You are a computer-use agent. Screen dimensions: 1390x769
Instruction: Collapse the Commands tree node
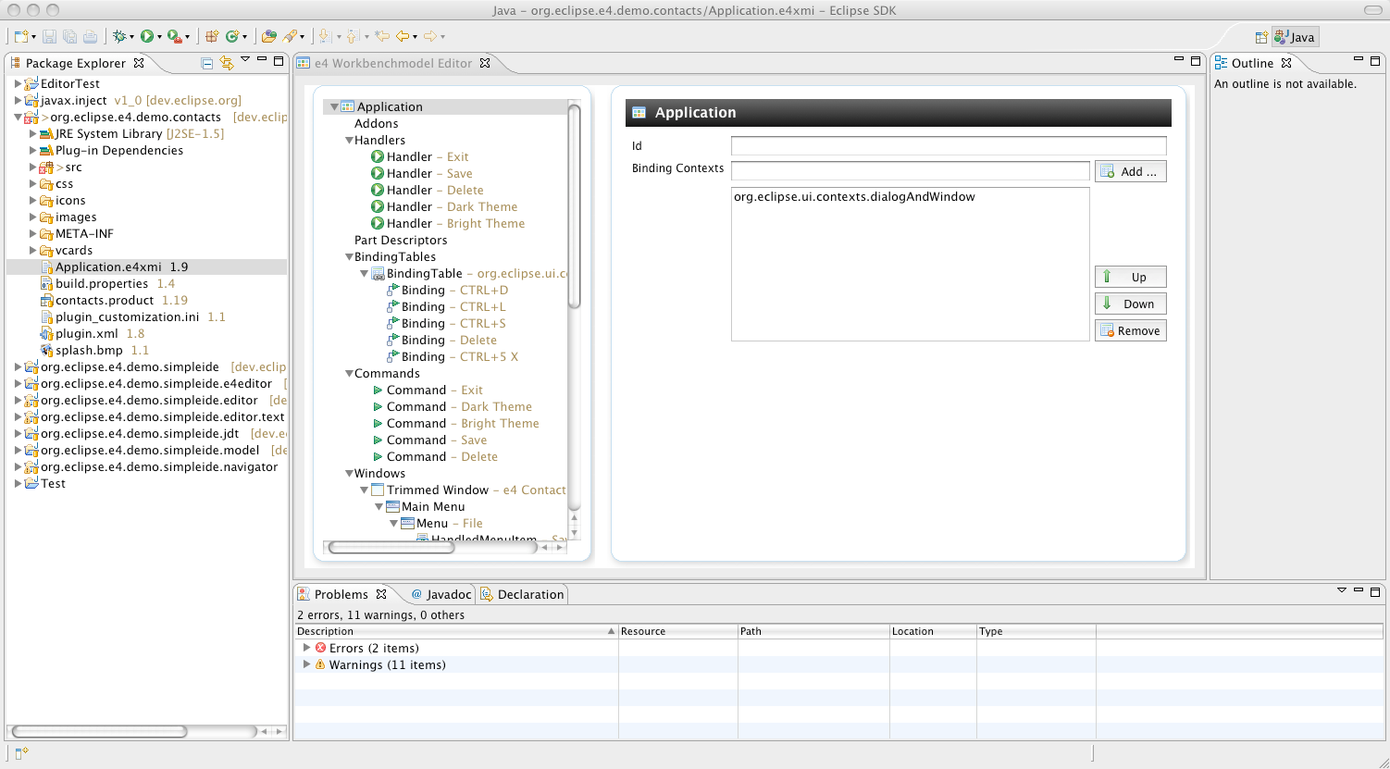coord(349,374)
